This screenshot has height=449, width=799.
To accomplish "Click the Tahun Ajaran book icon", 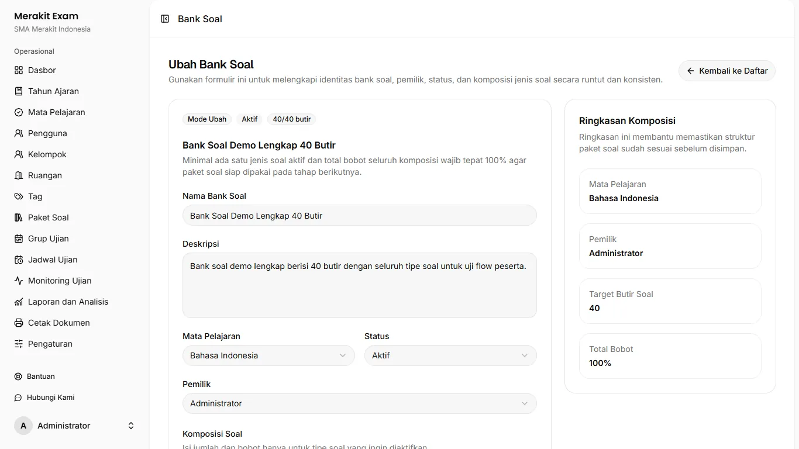I will click(x=19, y=91).
